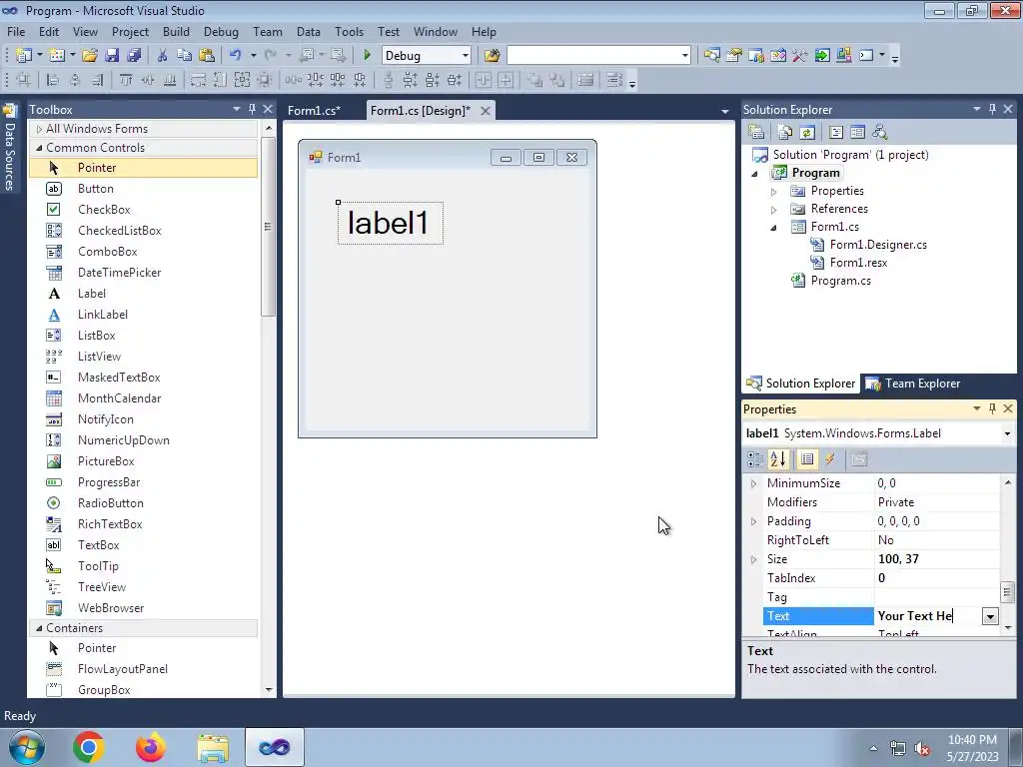The width and height of the screenshot is (1023, 767).
Task: Expand the Properties node in Solution Explorer
Action: pos(774,192)
